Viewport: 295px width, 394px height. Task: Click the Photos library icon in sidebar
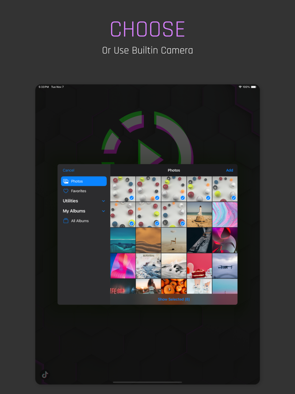[66, 181]
